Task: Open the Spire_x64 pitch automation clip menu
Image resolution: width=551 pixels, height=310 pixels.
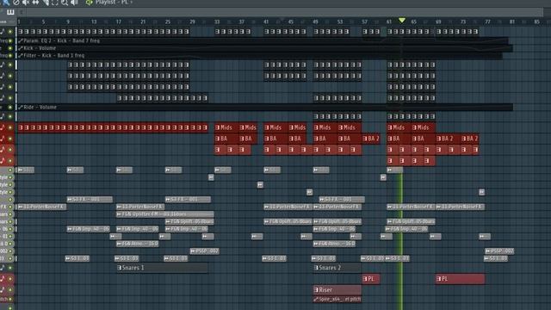Action: tap(316, 299)
